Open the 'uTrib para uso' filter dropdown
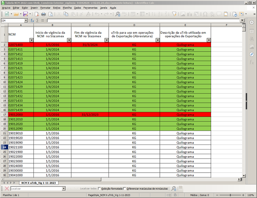The width and height of the screenshot is (257, 198). 158,40
